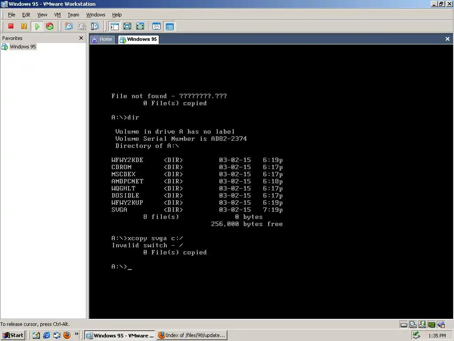Click the green Power On play button

click(x=37, y=26)
